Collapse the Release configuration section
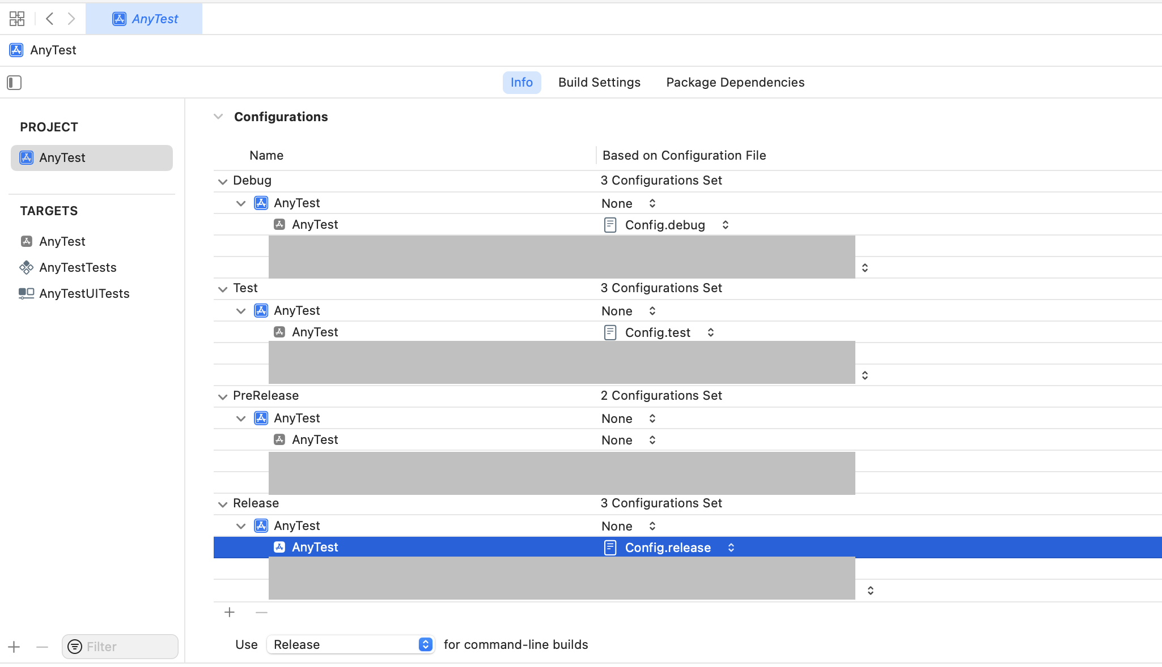 point(223,503)
